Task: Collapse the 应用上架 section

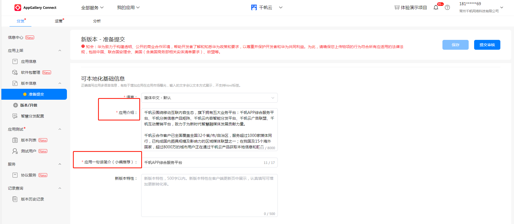Action: click(60, 51)
